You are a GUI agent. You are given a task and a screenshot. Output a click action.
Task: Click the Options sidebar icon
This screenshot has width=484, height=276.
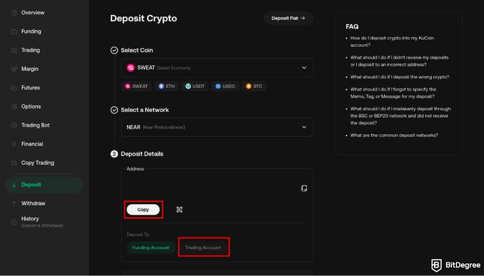(x=14, y=106)
